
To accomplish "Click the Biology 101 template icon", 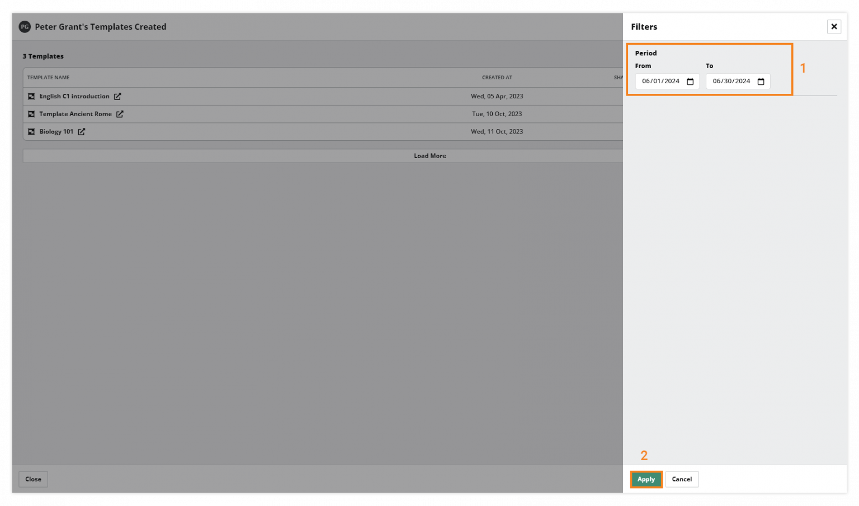I will click(31, 131).
